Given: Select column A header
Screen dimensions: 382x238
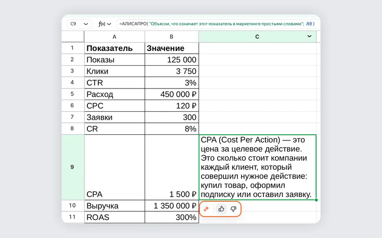Looking at the screenshot, I should 115,37.
